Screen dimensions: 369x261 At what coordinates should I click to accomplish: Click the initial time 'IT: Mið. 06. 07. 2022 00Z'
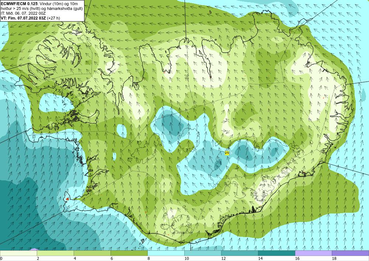tap(23, 13)
